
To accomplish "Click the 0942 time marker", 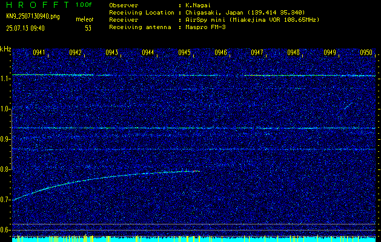I will [x=75, y=53].
